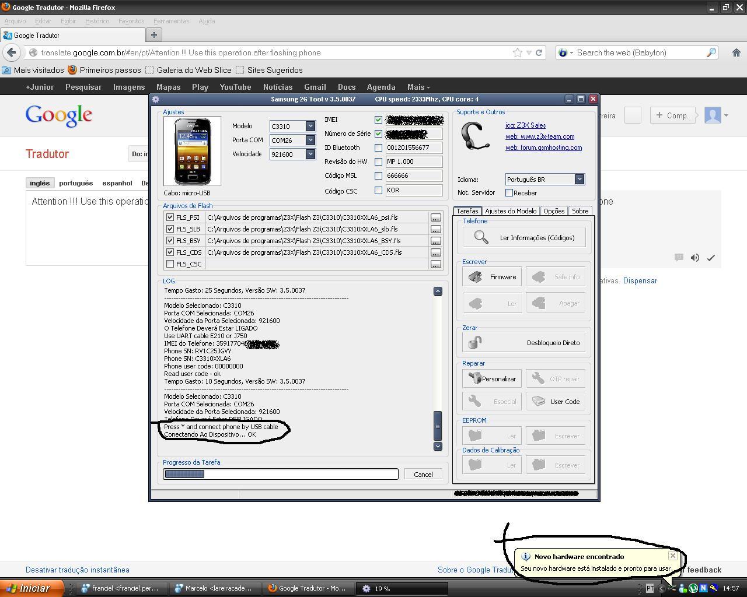Open the 19 % taskbar item
Viewport: 747px width, 597px height.
point(403,588)
